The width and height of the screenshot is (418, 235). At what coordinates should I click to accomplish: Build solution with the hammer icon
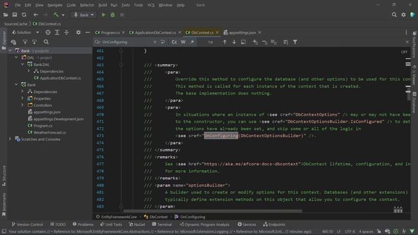pyautogui.click(x=56, y=15)
